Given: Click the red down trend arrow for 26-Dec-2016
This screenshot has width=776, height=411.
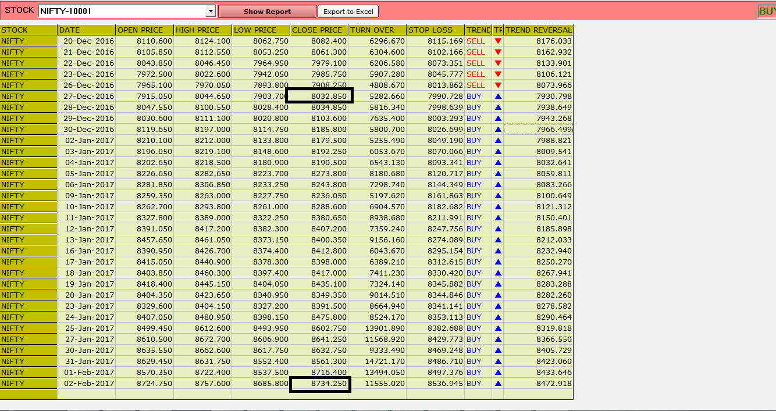Looking at the screenshot, I should [498, 85].
